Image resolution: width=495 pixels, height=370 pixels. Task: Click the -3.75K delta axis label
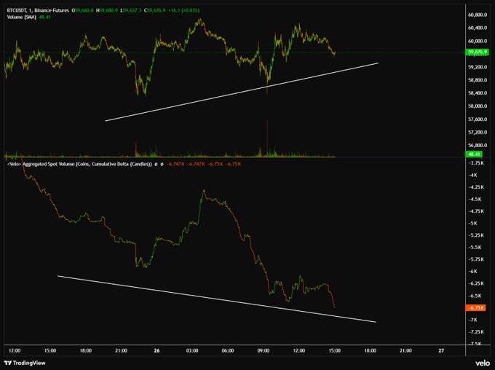click(x=476, y=163)
